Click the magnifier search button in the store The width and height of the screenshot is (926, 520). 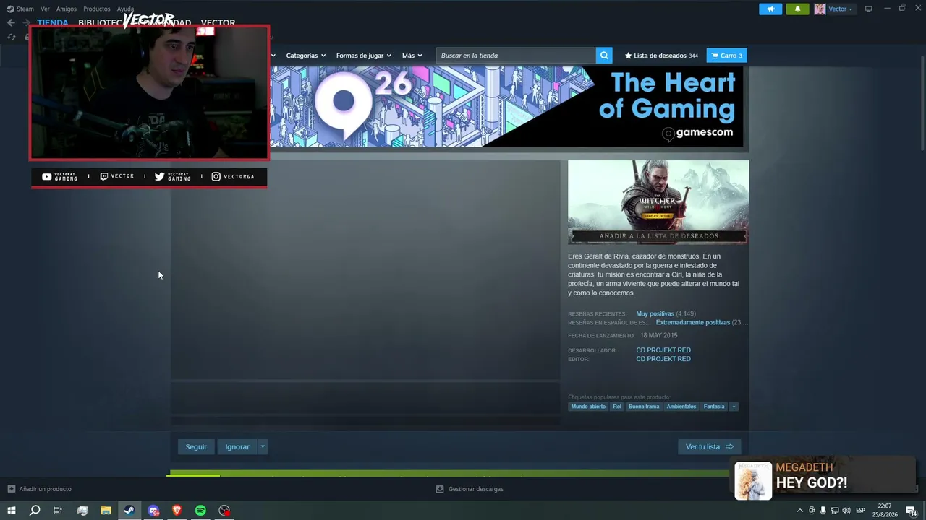point(604,56)
